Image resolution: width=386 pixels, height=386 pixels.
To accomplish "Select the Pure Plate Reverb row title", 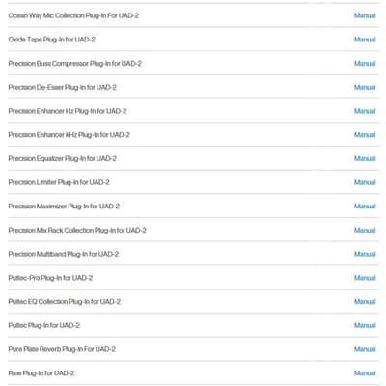I will (62, 349).
